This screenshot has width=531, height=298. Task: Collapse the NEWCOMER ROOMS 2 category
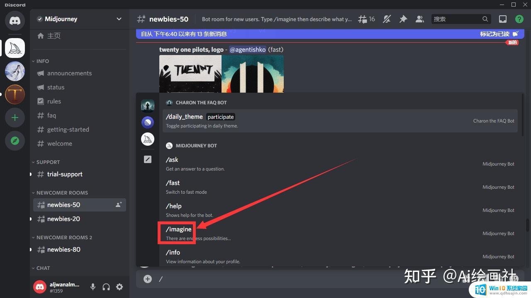(62, 237)
